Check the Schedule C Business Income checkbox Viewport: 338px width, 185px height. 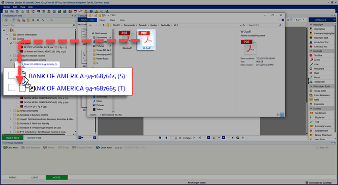pos(14,115)
